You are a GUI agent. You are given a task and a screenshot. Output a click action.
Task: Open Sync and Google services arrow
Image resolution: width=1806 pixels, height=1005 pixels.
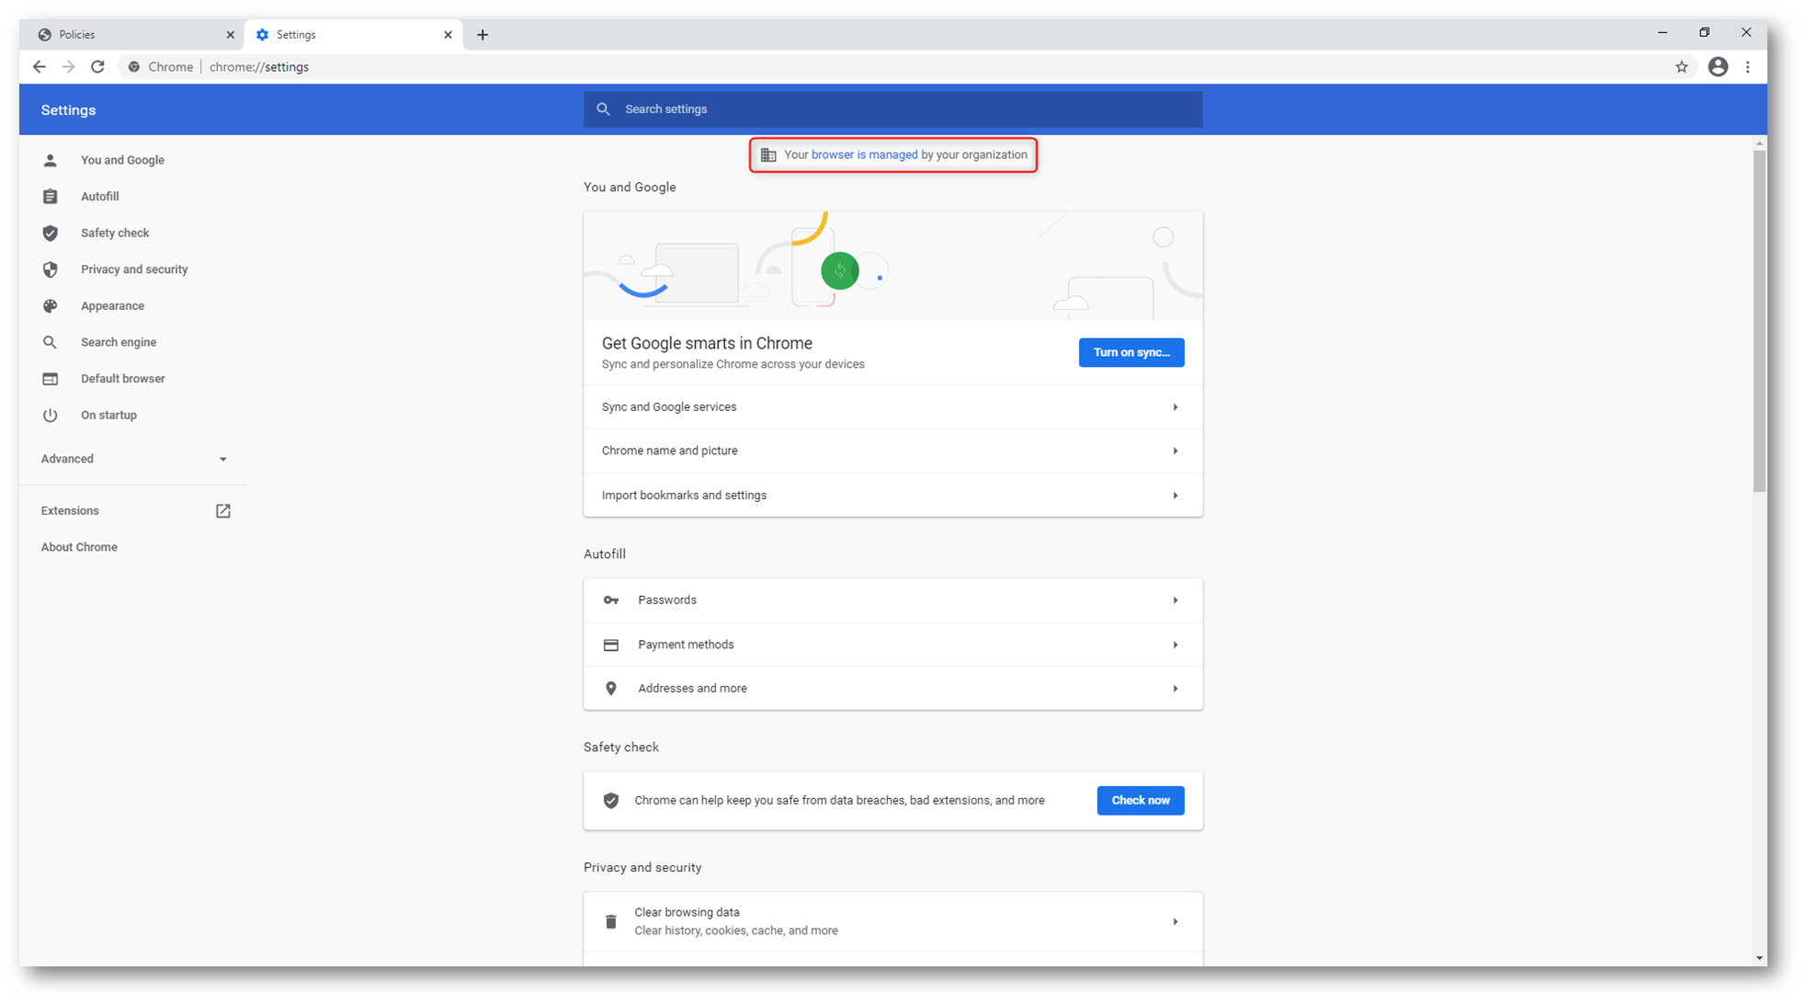[x=1175, y=407]
